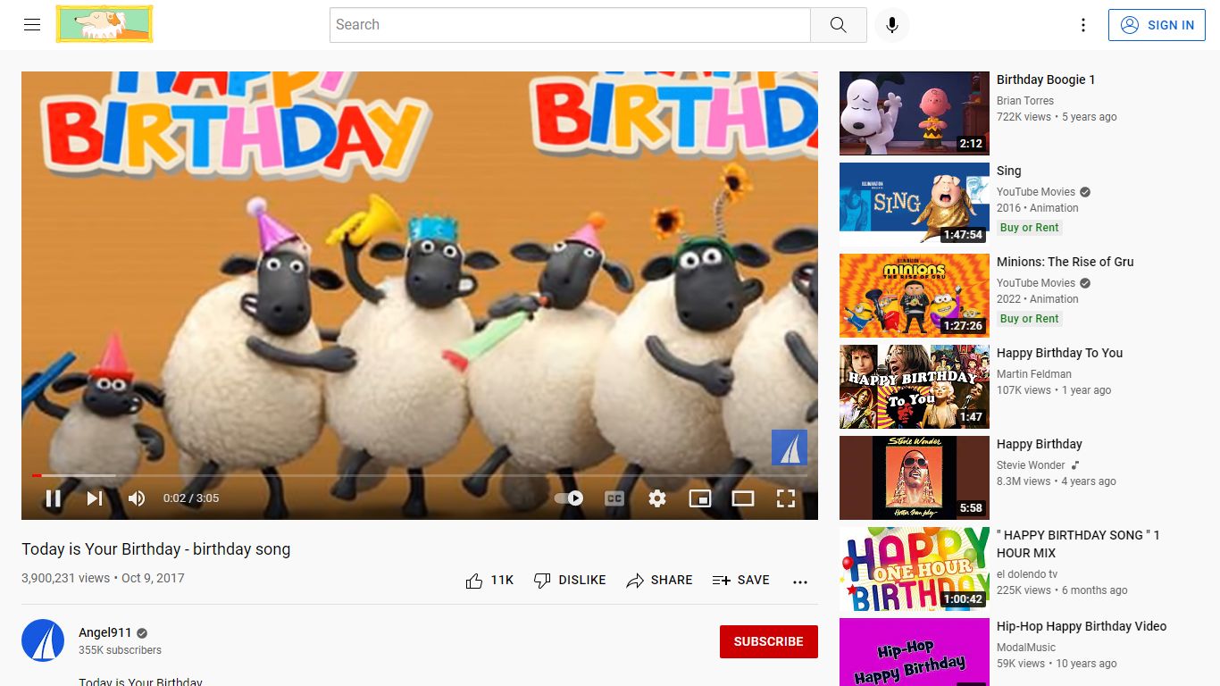Click Hip-Hop Happy Birthday Video title
Screen dimensions: 1220x686
[1082, 626]
